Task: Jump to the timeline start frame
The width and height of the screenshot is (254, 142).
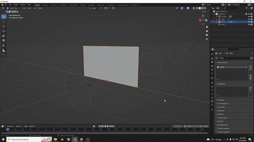Action: point(100,126)
